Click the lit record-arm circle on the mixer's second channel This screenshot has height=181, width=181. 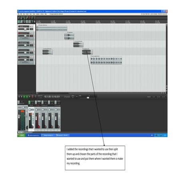tap(39, 127)
